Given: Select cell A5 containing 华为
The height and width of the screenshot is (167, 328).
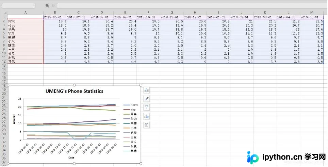Looking at the screenshot, I should 26,33.
